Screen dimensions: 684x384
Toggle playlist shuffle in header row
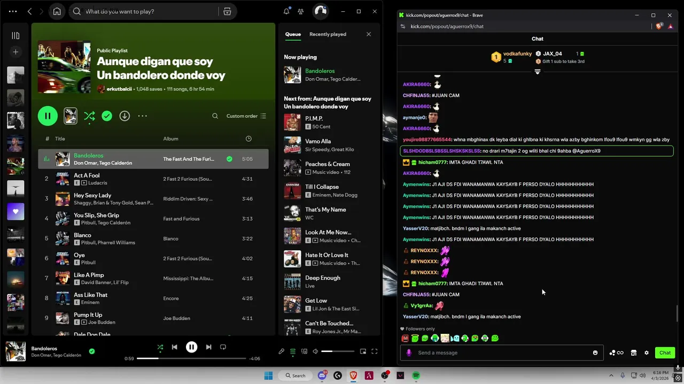89,116
